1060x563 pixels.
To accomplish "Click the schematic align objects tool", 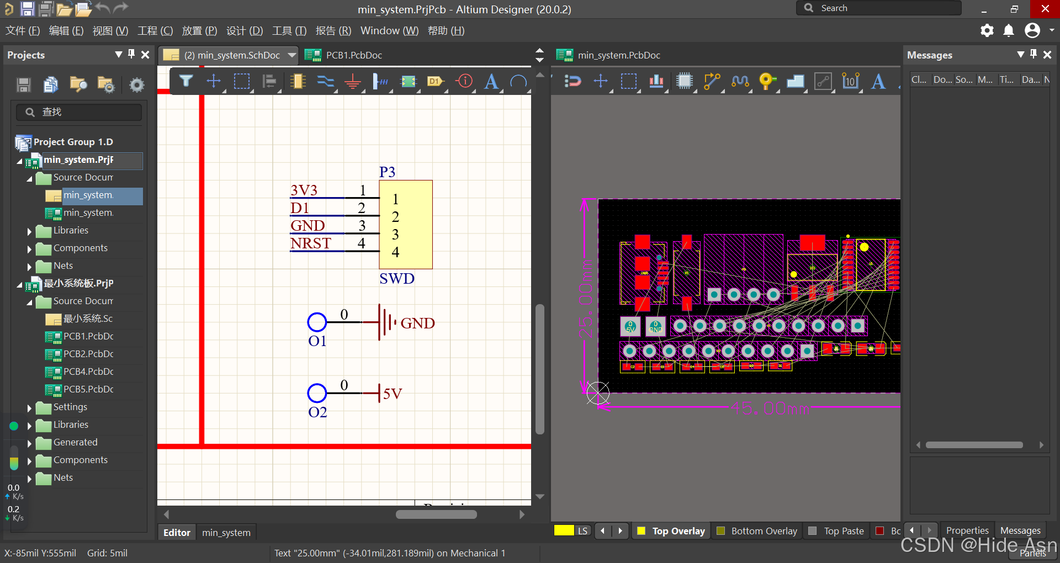I will (269, 82).
